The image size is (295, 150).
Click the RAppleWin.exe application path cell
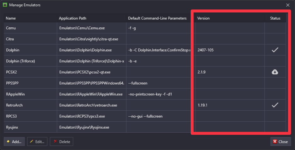tap(91, 94)
